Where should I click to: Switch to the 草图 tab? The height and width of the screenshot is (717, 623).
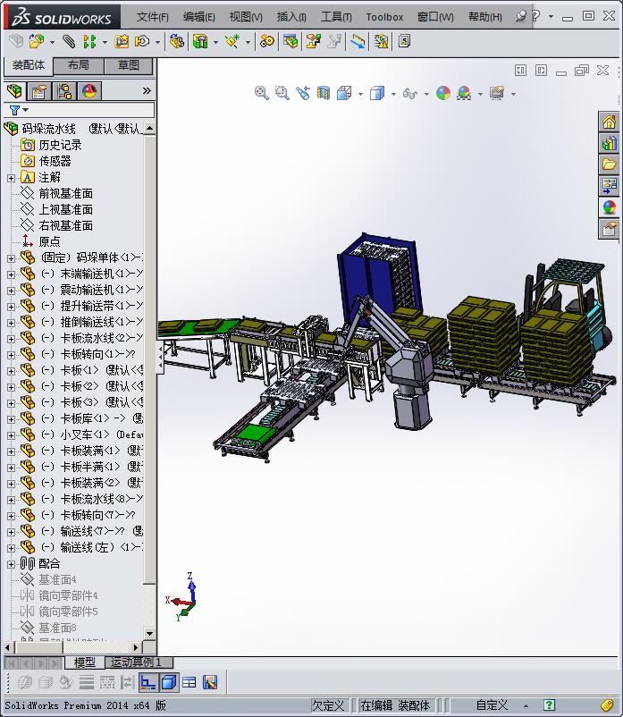click(128, 65)
